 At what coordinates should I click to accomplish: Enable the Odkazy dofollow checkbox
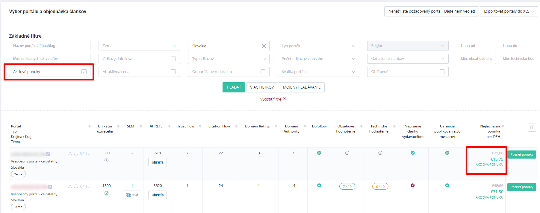click(x=173, y=59)
